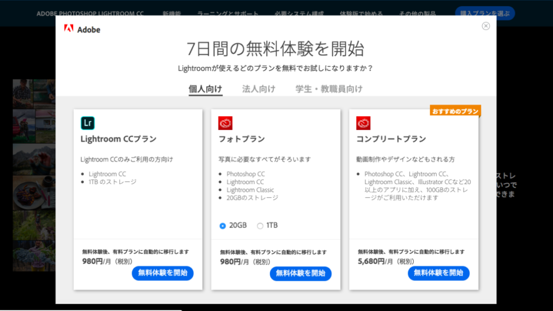Click Creative Cloud icon on フォトプラン card
This screenshot has width=553, height=311.
(x=225, y=123)
